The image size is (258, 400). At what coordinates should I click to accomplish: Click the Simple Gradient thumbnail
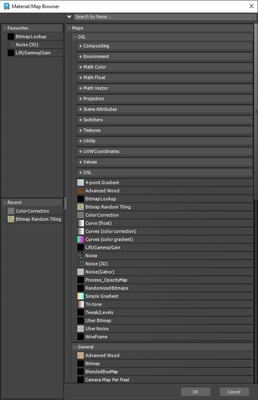click(81, 296)
